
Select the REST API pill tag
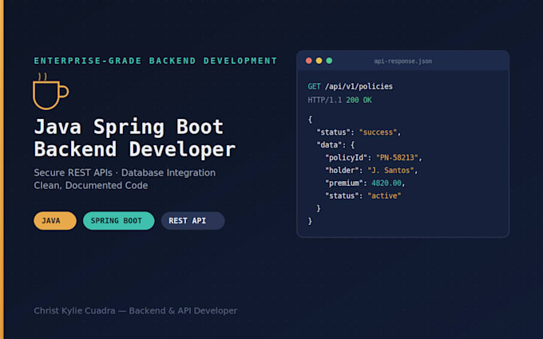pyautogui.click(x=193, y=221)
